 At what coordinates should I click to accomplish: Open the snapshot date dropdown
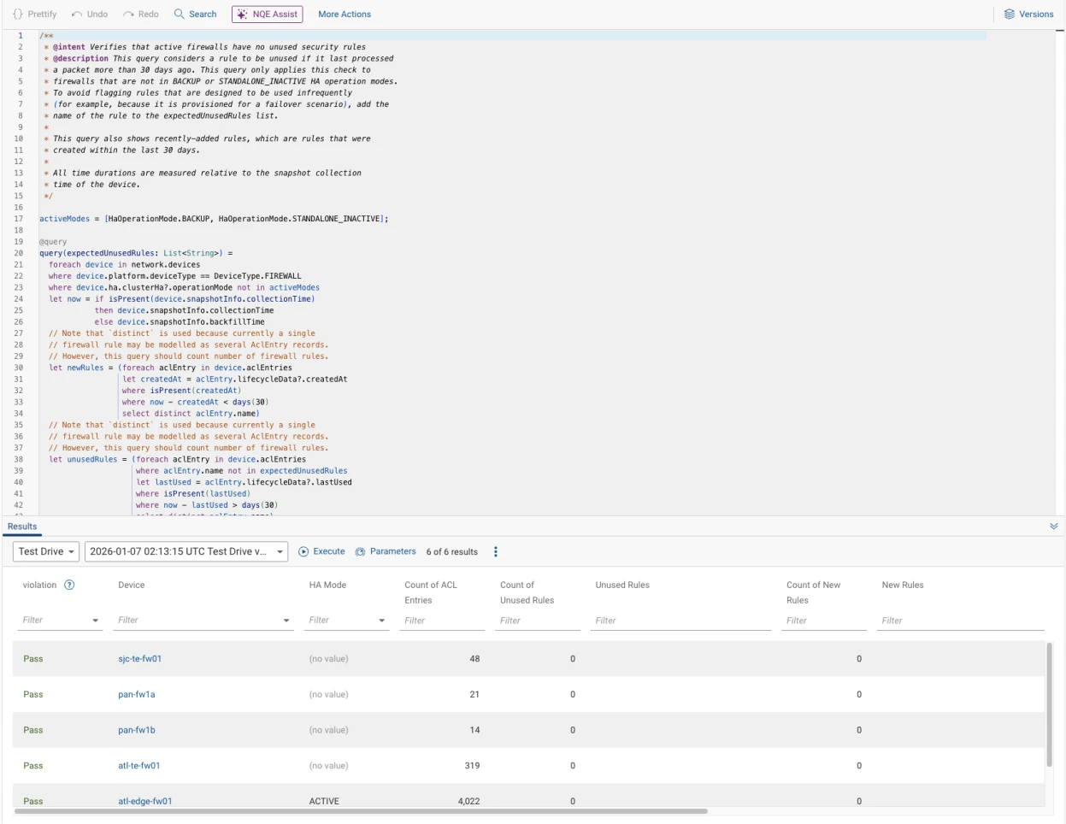[x=186, y=551]
